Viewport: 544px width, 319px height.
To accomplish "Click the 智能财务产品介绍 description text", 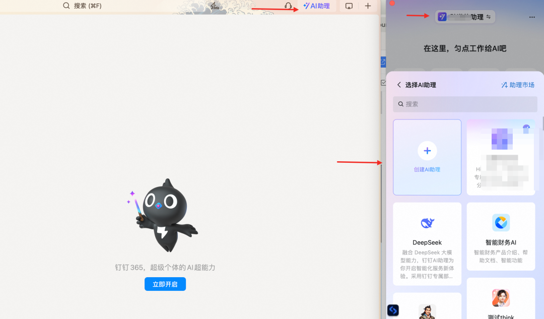I will (x=501, y=256).
